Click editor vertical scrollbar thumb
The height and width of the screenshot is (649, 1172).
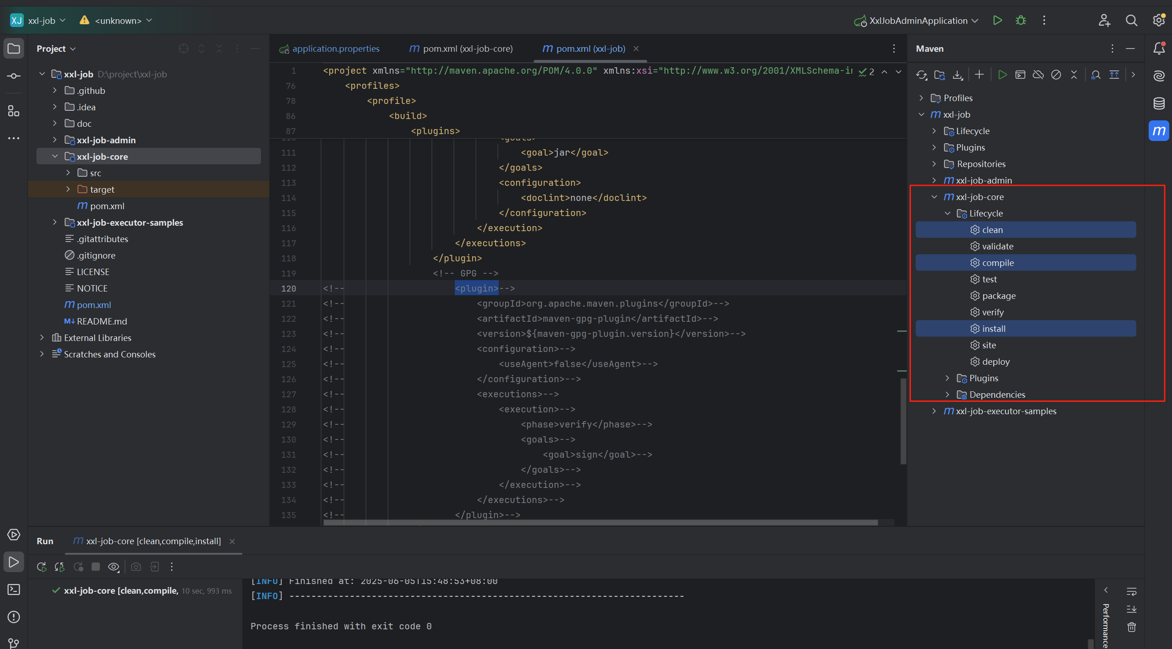[903, 421]
